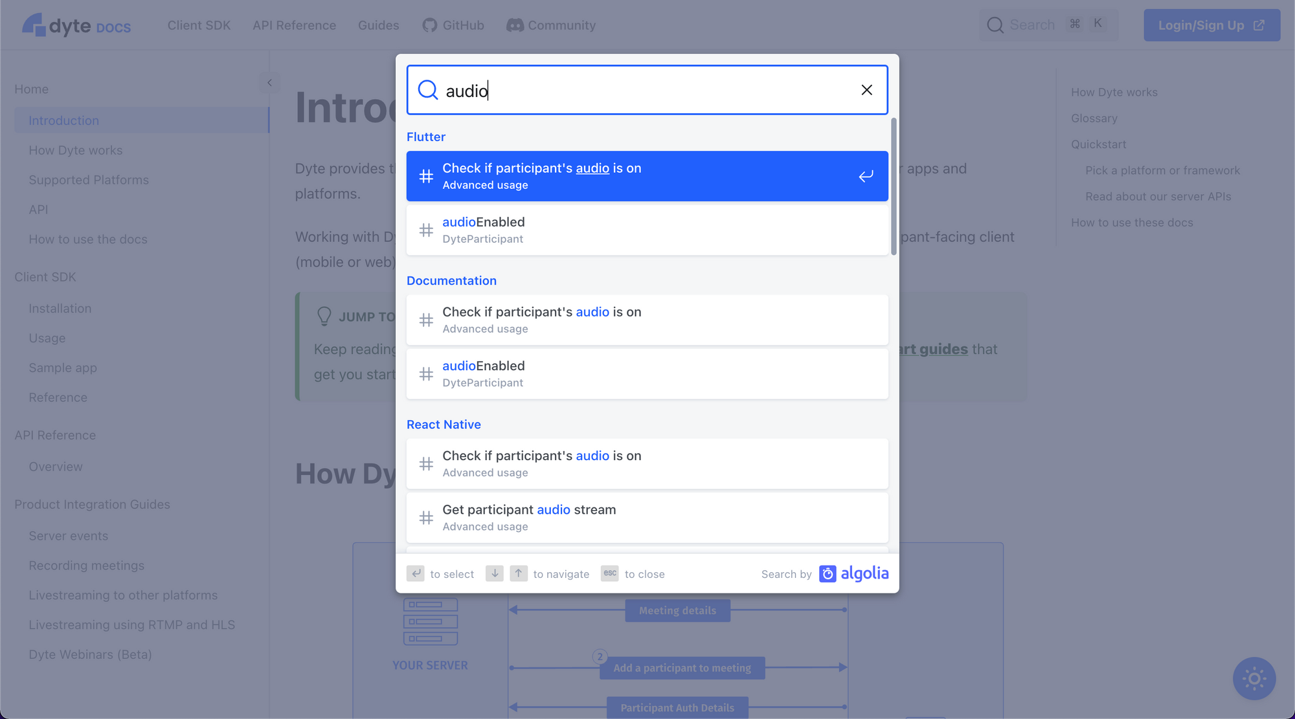
Task: Jump to 'How to use these docs'
Action: [1132, 223]
